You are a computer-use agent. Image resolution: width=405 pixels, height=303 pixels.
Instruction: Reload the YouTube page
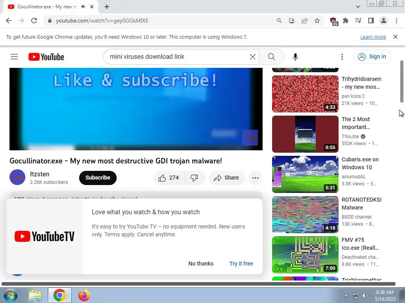34,21
